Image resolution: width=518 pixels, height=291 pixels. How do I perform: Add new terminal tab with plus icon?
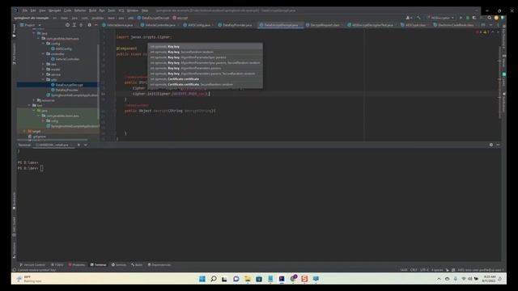pyautogui.click(x=79, y=145)
